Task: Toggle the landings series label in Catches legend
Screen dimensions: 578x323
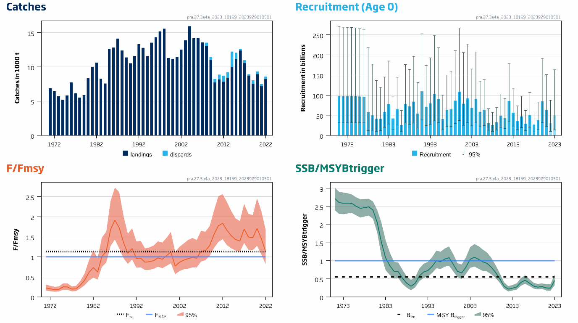Action: (141, 154)
